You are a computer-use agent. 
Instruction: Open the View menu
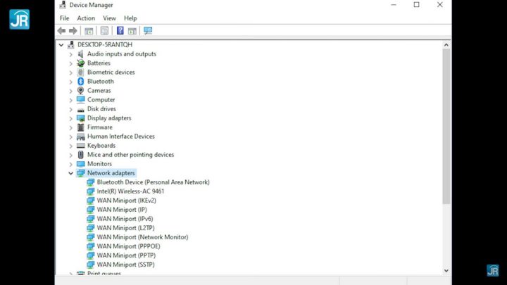coord(109,18)
